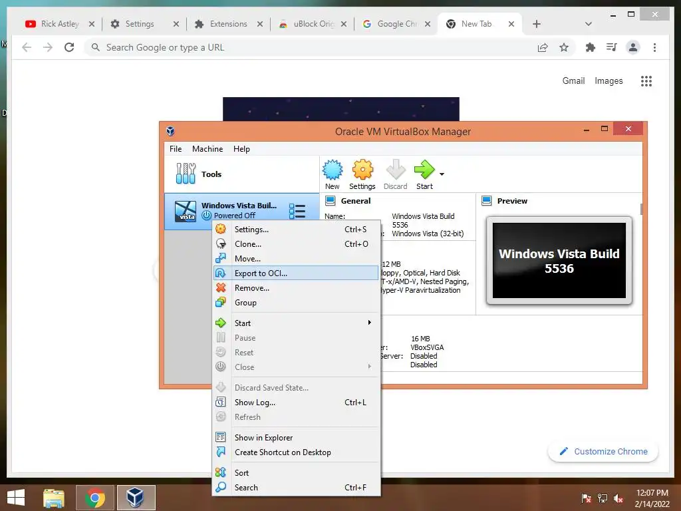Open the Windows Start button

tap(16, 498)
